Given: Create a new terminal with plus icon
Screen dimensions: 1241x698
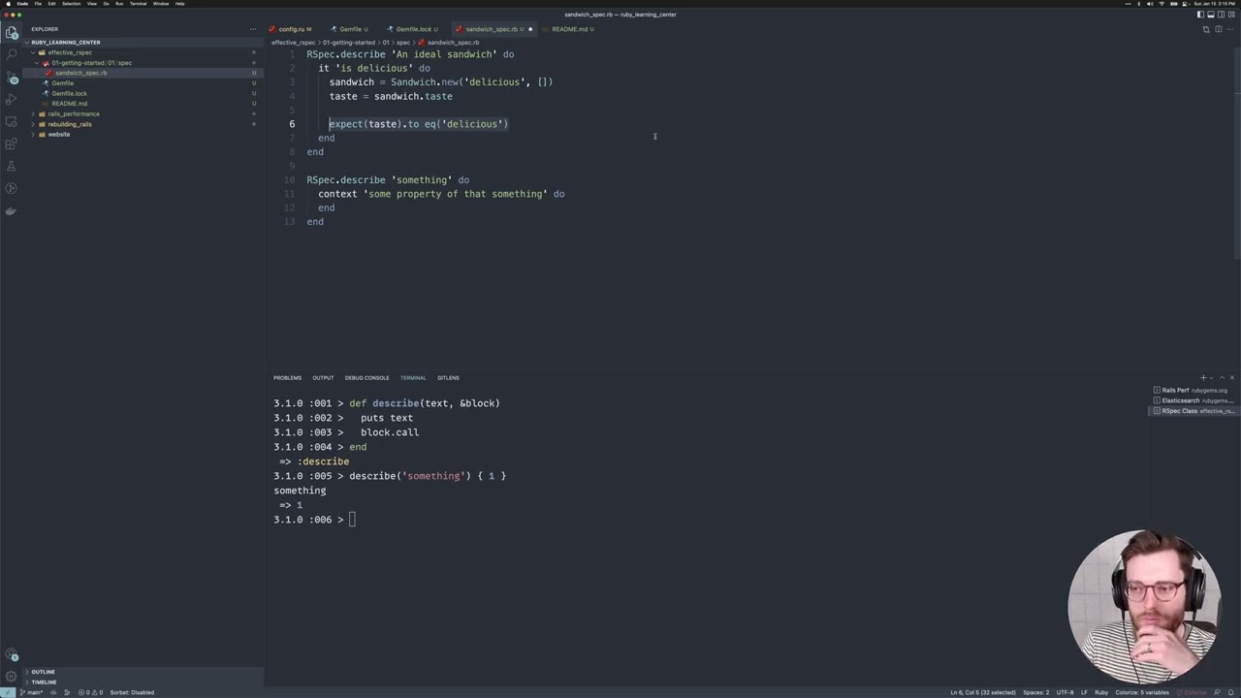Looking at the screenshot, I should pyautogui.click(x=1203, y=377).
